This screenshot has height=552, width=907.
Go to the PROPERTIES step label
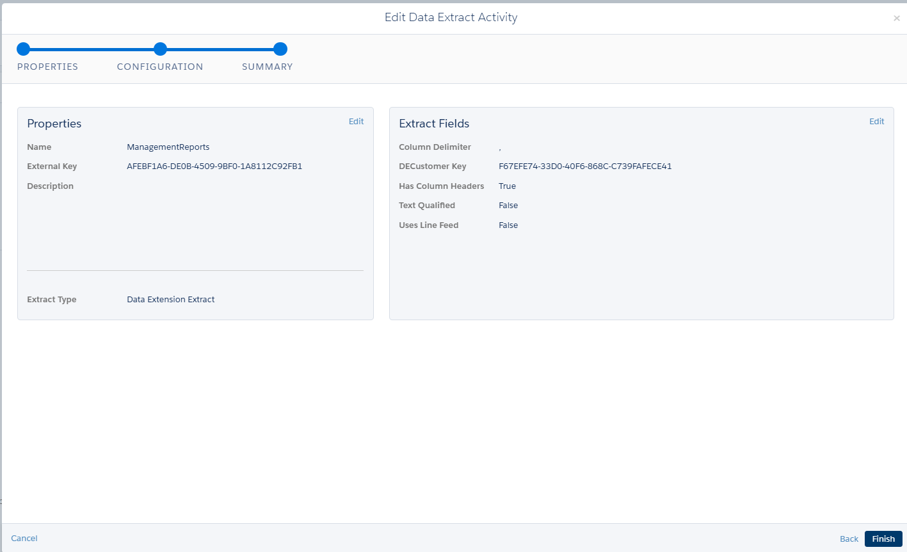[47, 67]
